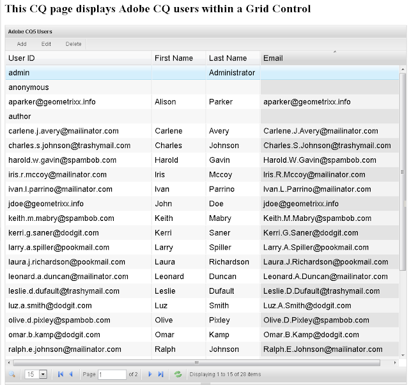Click user ID leslie.d.dufault@trashymail.com

[64, 292]
